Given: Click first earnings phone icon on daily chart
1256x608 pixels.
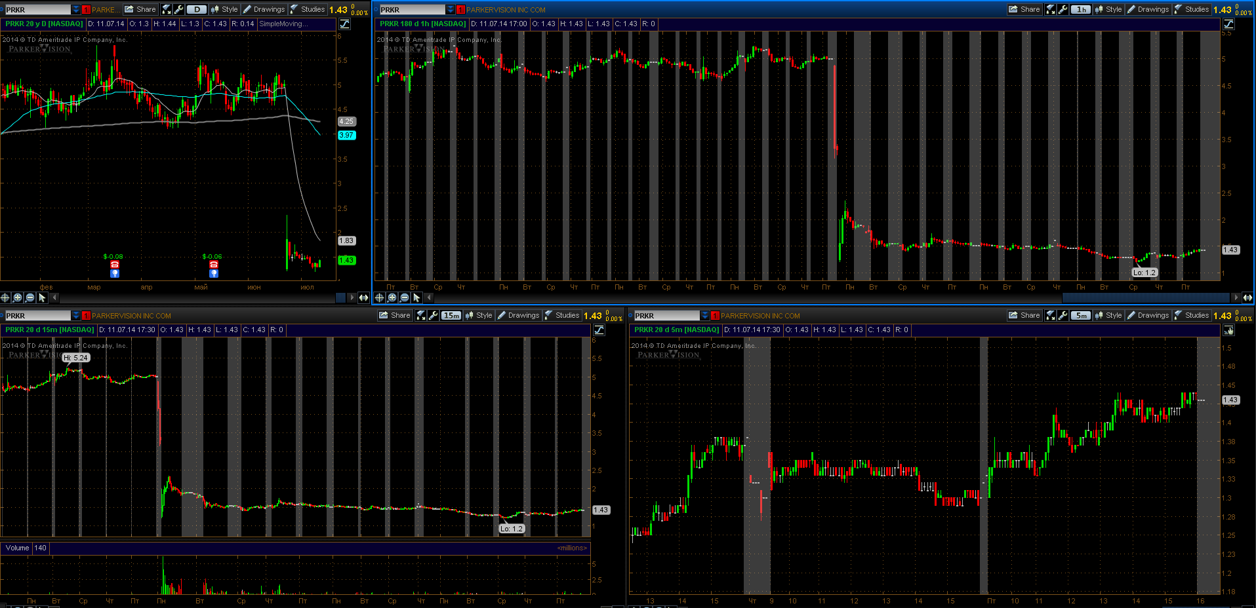Looking at the screenshot, I should coord(115,265).
